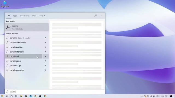Switch to the All tab
175x98 pixels.
click(9, 16)
